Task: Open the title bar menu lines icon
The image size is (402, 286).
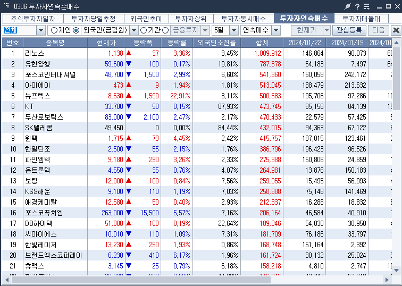Action: coord(366,6)
